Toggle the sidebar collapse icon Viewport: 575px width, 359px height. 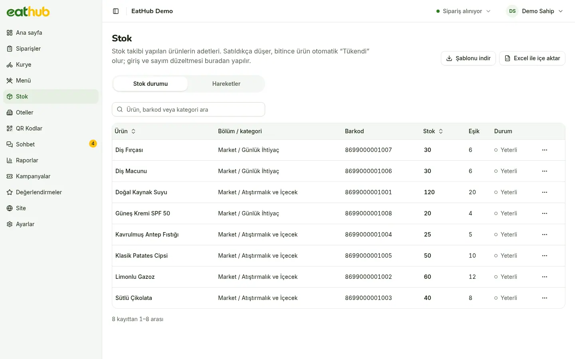point(116,11)
